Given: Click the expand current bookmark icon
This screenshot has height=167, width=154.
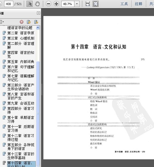Looking at the screenshot, I should [x=36, y=22].
